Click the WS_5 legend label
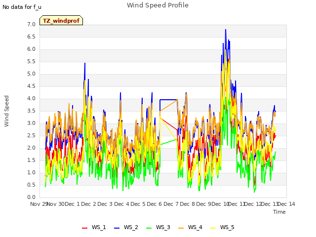Image resolution: width=316 pixels, height=237 pixels. pyautogui.click(x=227, y=227)
